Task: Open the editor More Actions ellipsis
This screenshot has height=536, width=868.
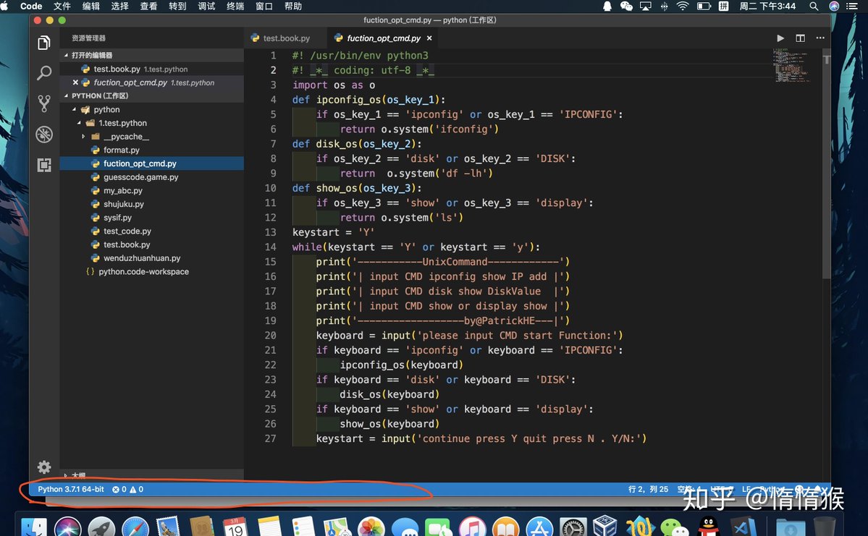Action: [819, 38]
